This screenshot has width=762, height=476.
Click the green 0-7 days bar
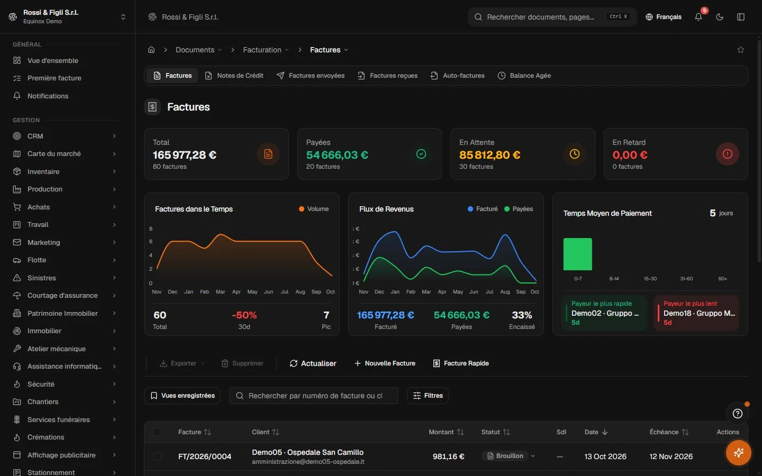tap(578, 254)
